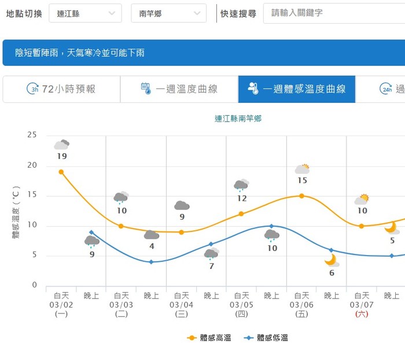Click the moon icon for 03/06 night
The image size is (405, 343).
coord(332,260)
